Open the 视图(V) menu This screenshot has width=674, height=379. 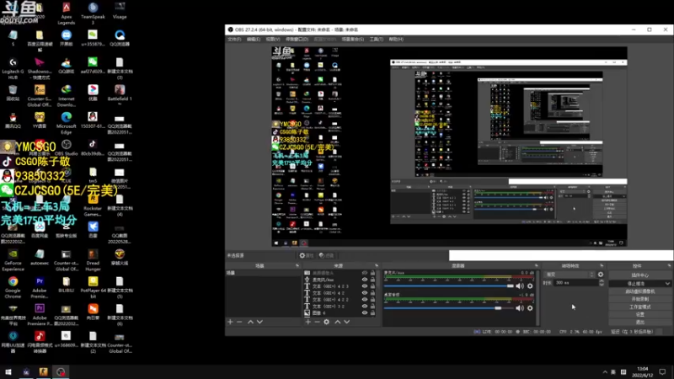point(272,39)
